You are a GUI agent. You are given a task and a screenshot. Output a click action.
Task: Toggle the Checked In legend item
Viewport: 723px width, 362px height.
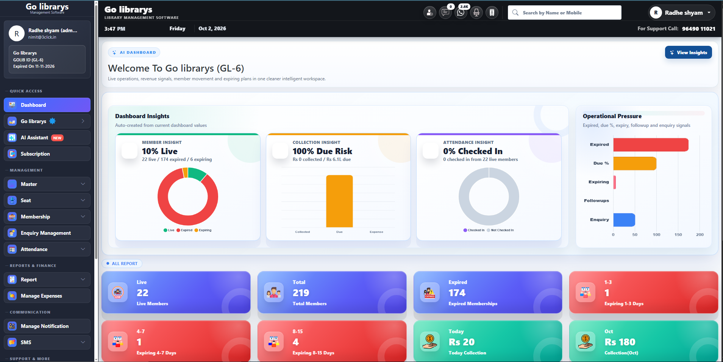point(474,230)
